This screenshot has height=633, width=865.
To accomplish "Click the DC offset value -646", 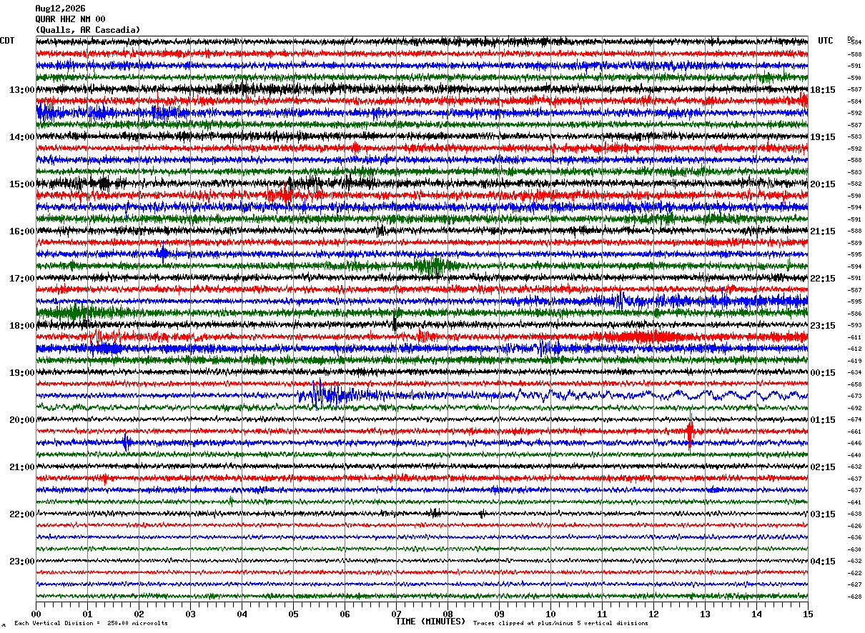I will pyautogui.click(x=854, y=443).
